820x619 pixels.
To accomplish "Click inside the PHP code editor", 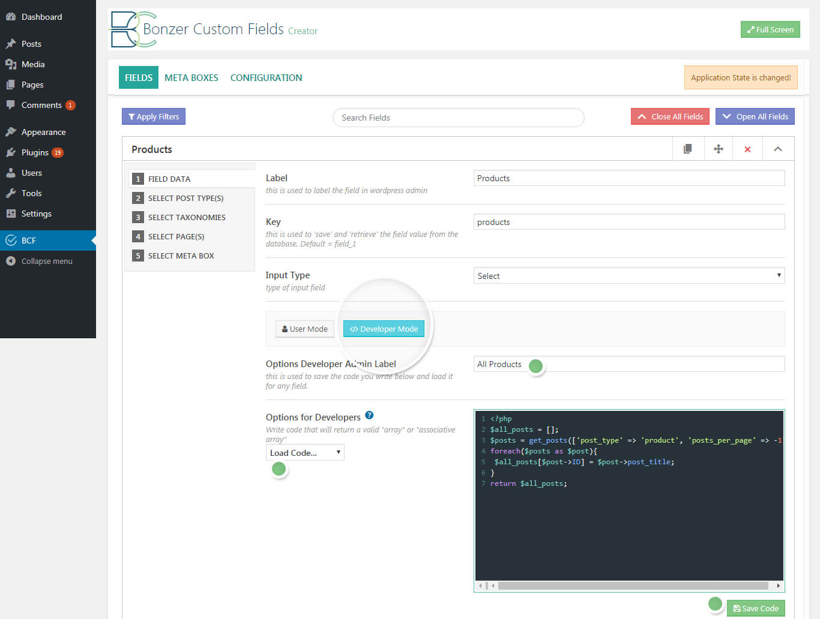I will click(629, 495).
